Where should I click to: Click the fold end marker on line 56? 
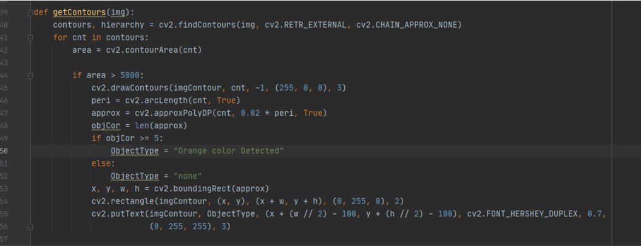click(30, 226)
